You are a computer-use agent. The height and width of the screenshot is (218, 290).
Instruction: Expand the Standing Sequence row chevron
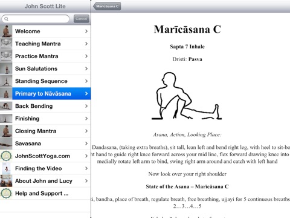(86, 81)
